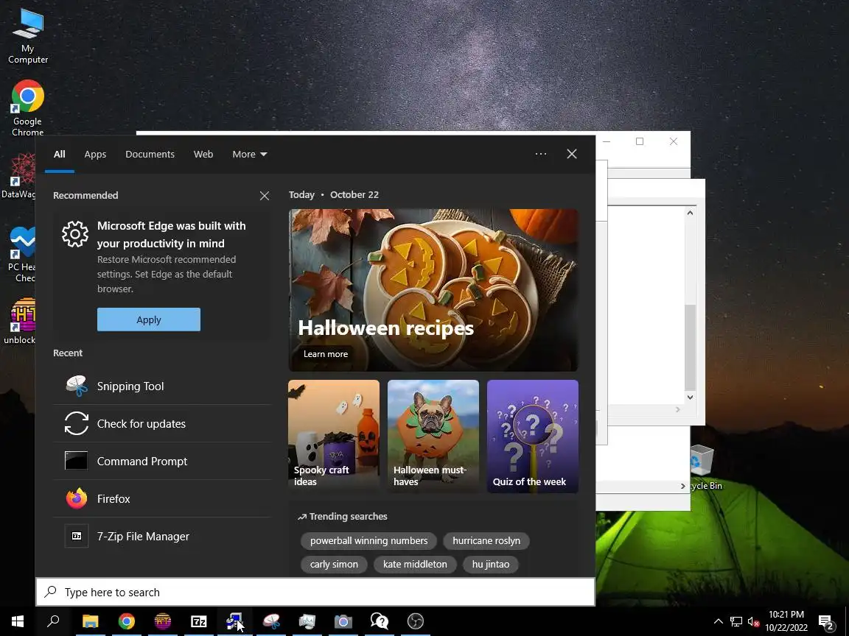Open Halloween must-haves card

point(433,436)
